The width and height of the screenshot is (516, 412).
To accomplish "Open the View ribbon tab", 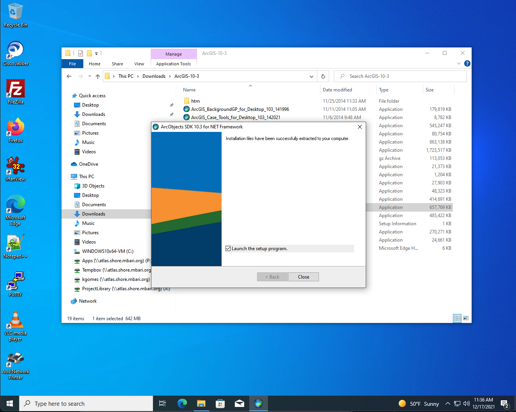I will (139, 64).
